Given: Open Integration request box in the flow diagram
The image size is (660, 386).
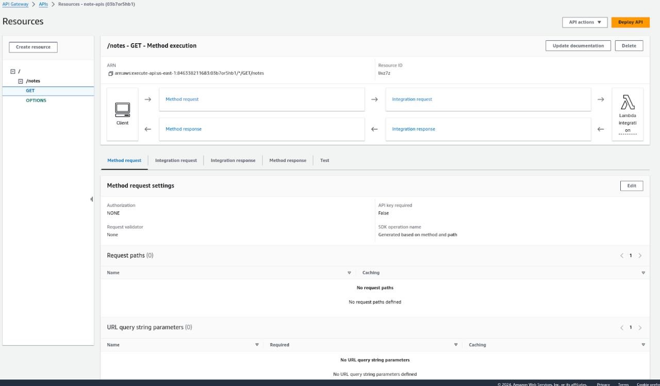Looking at the screenshot, I should (488, 99).
